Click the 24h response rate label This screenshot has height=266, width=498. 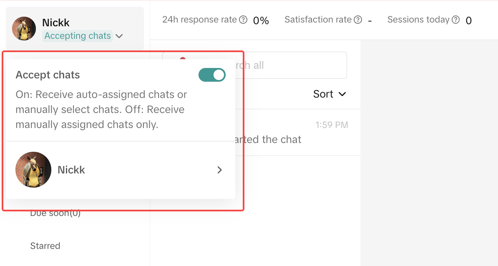coord(199,20)
